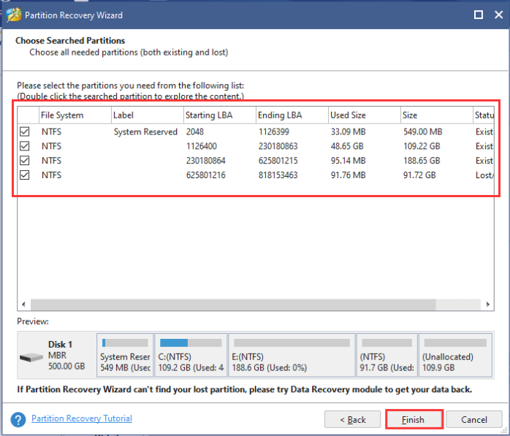Image resolution: width=510 pixels, height=436 pixels.
Task: Toggle checkbox for partition starting at 1126400
Action: click(x=24, y=146)
